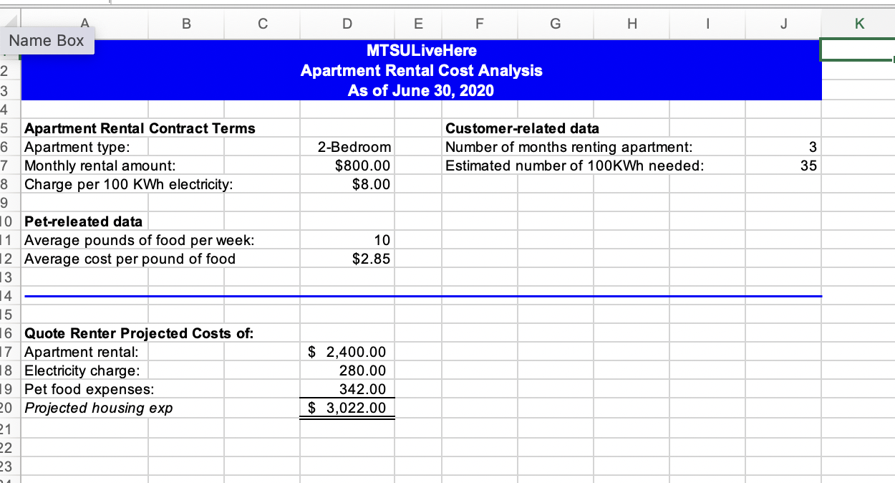Viewport: 895px width, 483px height.
Task: Select the 280.00 electricity cell
Action: click(x=347, y=370)
